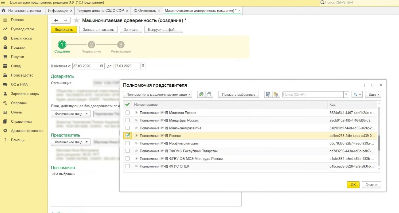
Task: Close the Текущие дела по СЭДО СФР tab
Action: [x=127, y=10]
